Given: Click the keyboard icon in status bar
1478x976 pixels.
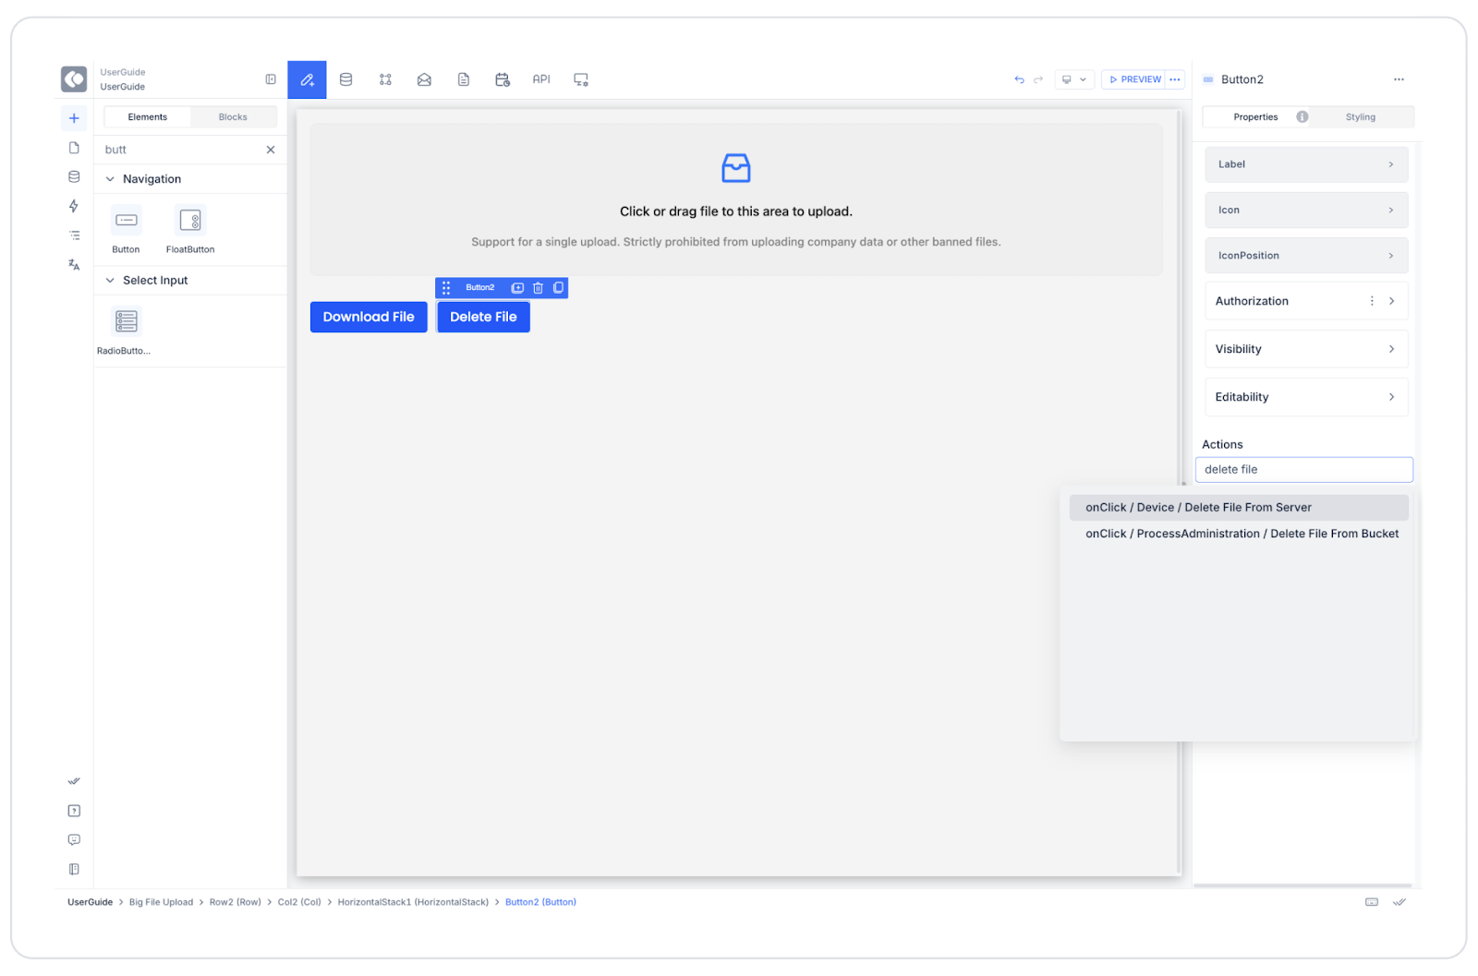Looking at the screenshot, I should pos(1372,902).
